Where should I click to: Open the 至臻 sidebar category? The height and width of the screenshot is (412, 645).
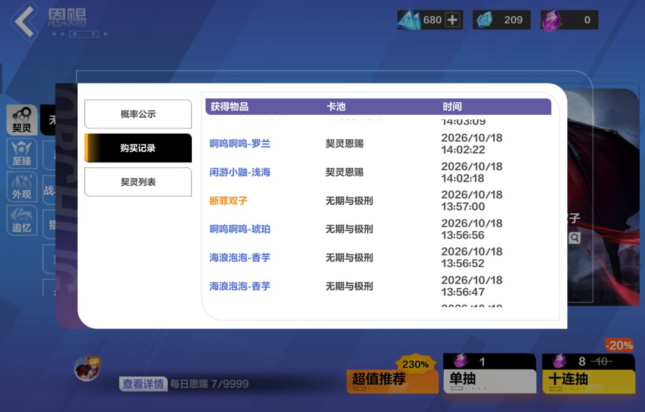point(22,153)
